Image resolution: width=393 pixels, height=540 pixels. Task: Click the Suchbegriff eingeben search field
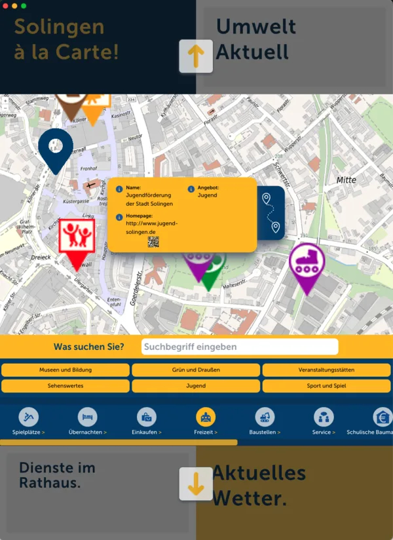coord(240,347)
